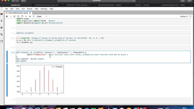The width and height of the screenshot is (194, 109).
Task: Click the 'plt.legend()' line
Action: [x=22, y=59]
